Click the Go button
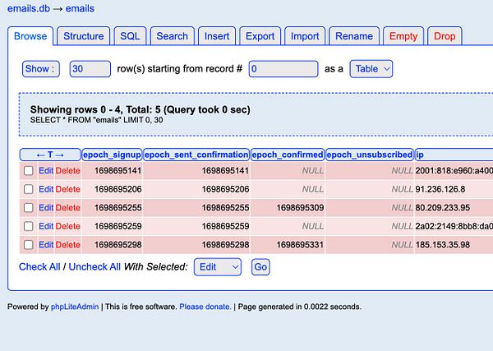The image size is (493, 351). (260, 267)
